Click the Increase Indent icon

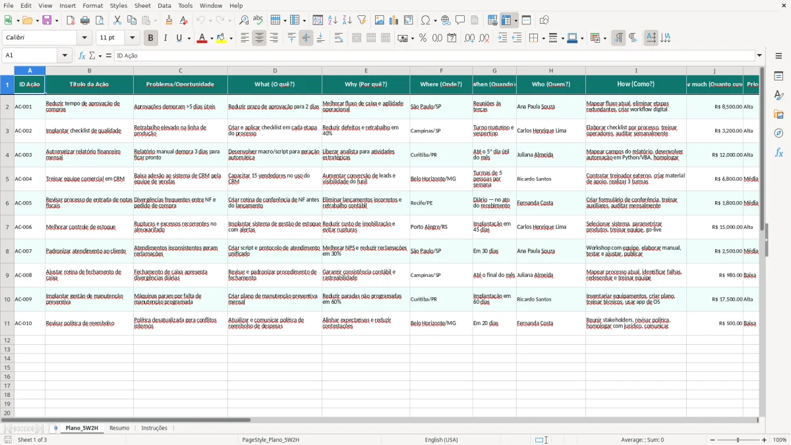click(502, 38)
